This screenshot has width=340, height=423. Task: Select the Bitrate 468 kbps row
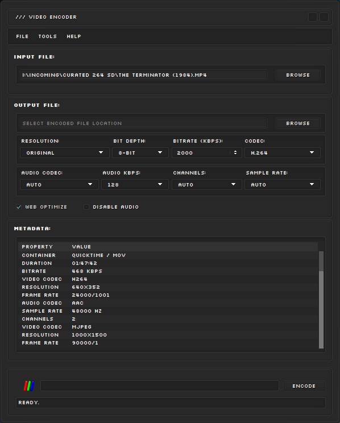click(x=168, y=271)
